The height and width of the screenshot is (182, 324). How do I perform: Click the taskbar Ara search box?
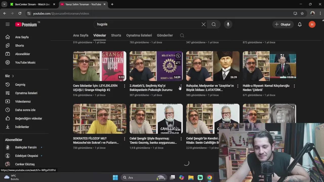tap(144, 177)
